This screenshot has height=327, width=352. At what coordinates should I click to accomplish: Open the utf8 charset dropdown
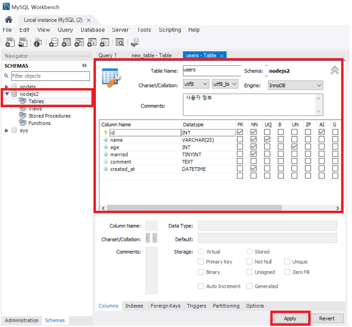click(196, 84)
